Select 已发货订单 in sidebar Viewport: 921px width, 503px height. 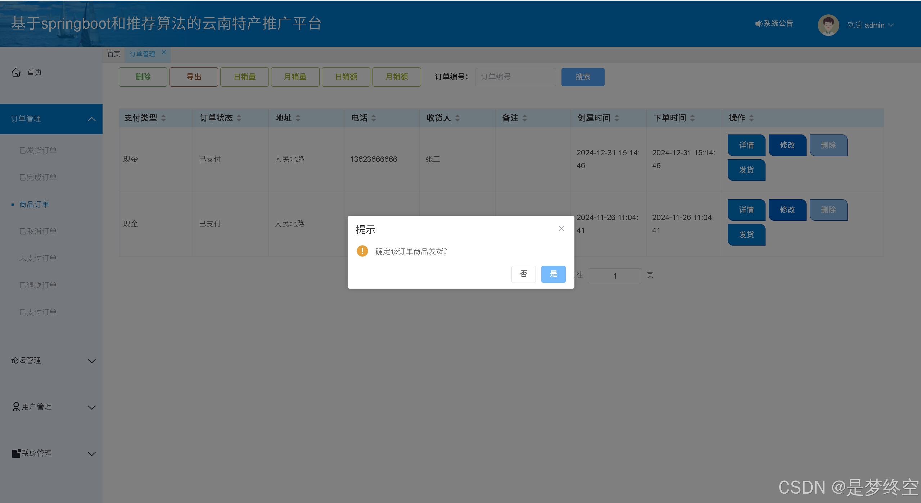tap(38, 150)
